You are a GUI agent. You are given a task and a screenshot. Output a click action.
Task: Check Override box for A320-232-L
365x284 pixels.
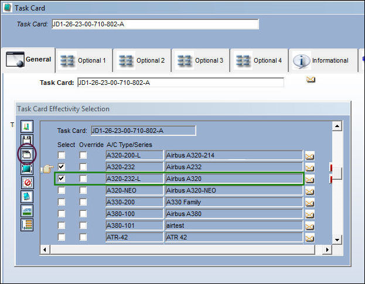tap(83, 179)
